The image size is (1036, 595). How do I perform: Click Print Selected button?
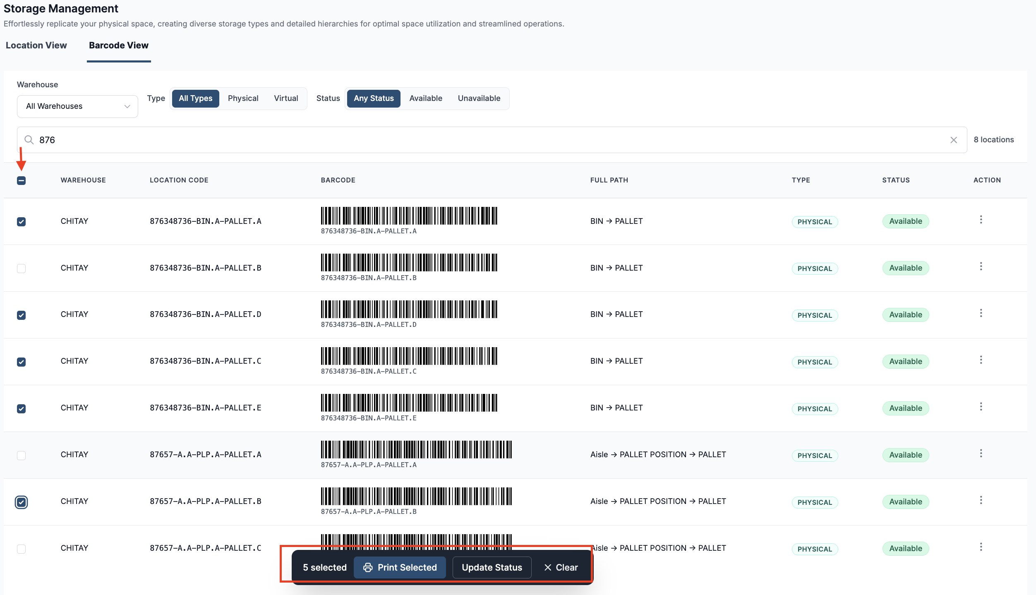coord(400,568)
